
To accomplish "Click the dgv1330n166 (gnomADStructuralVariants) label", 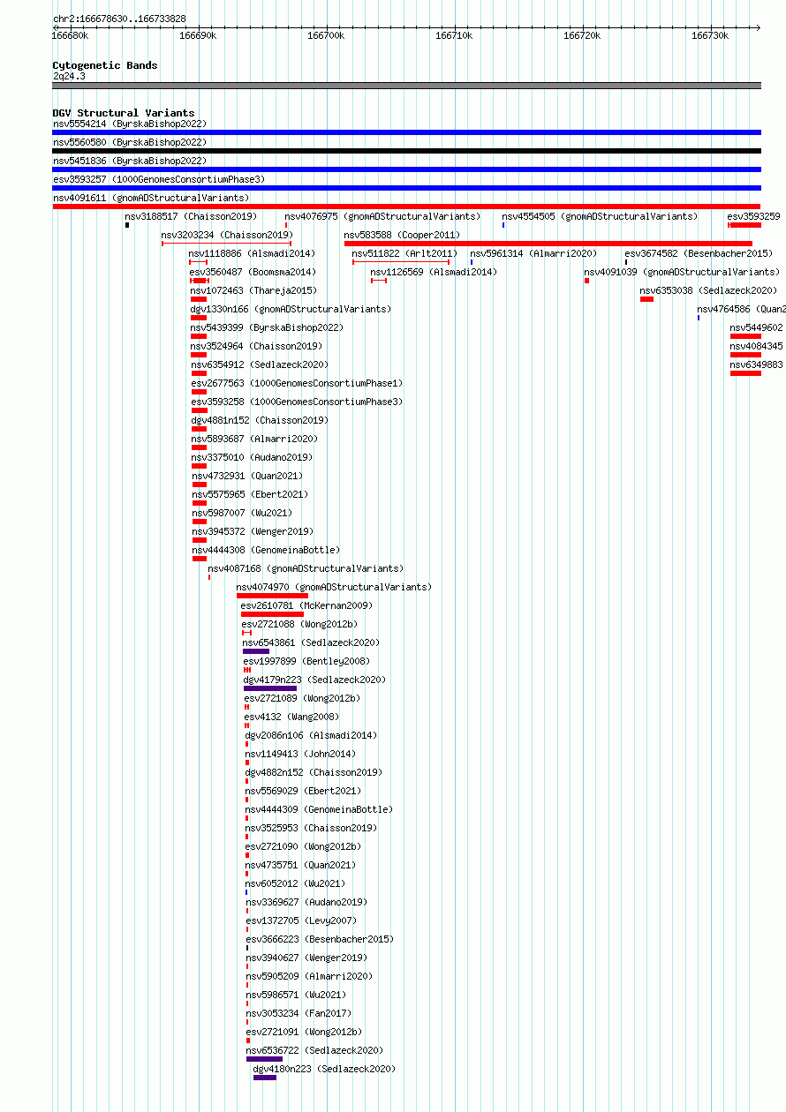I will (291, 309).
